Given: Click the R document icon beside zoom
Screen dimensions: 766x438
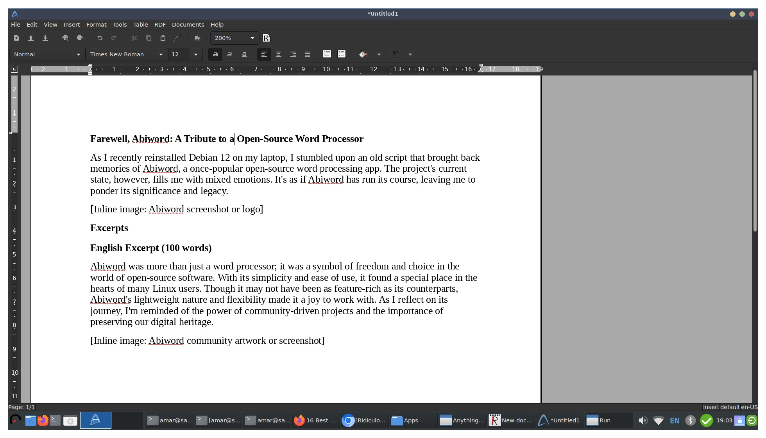Looking at the screenshot, I should tap(267, 38).
